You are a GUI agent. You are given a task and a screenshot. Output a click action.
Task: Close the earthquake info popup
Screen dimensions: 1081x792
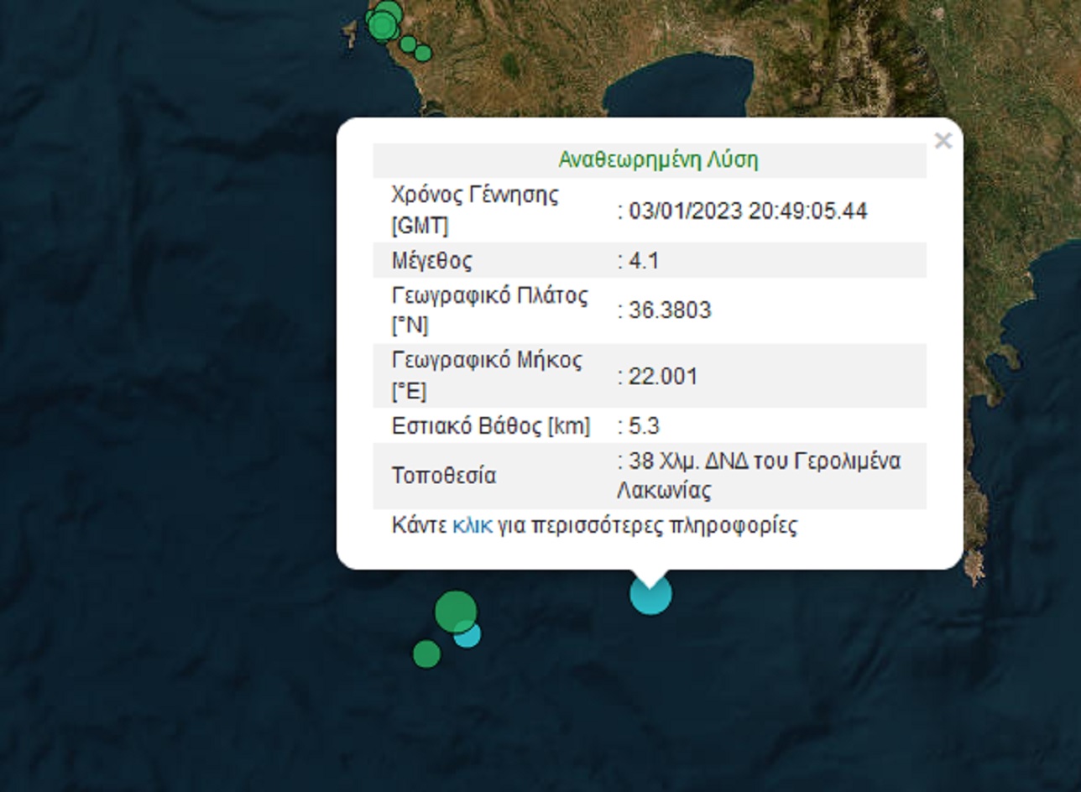tap(943, 141)
